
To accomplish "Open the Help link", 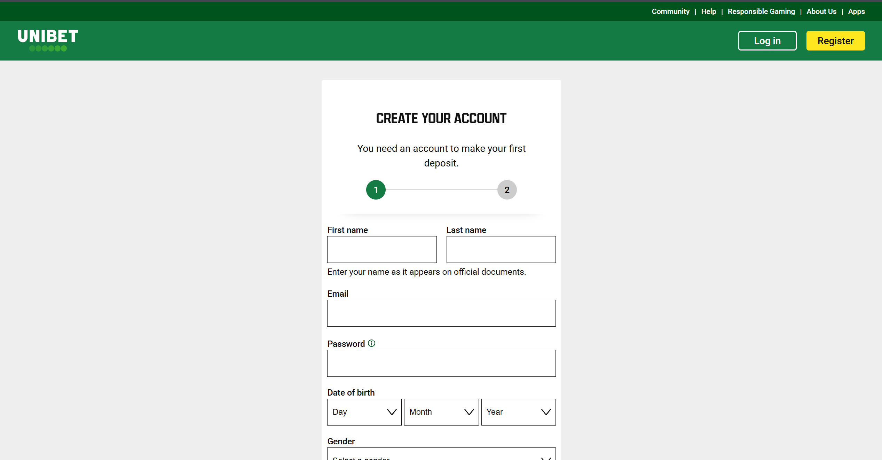I will [709, 11].
